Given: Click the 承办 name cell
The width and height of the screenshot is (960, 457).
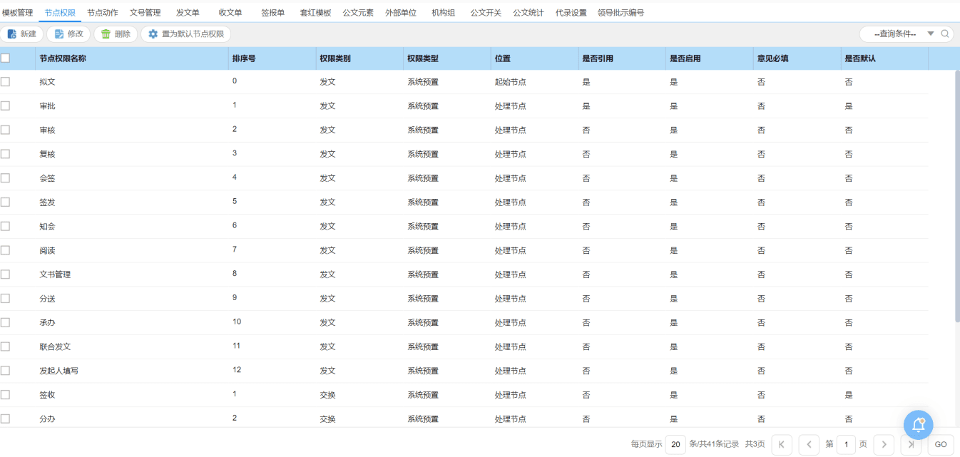Looking at the screenshot, I should coord(47,323).
